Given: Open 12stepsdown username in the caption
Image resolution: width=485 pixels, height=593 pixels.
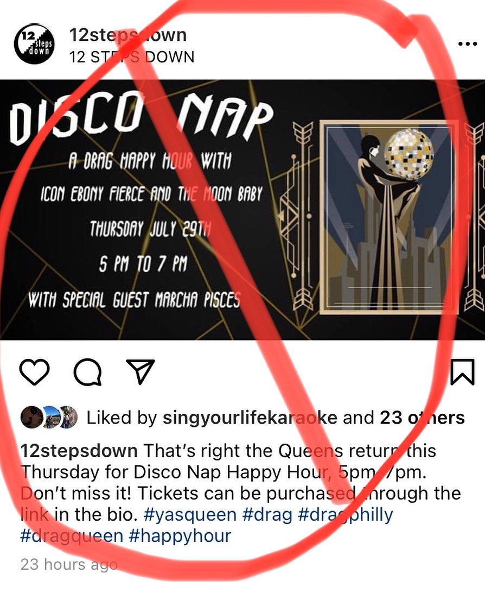Looking at the screenshot, I should (x=79, y=451).
